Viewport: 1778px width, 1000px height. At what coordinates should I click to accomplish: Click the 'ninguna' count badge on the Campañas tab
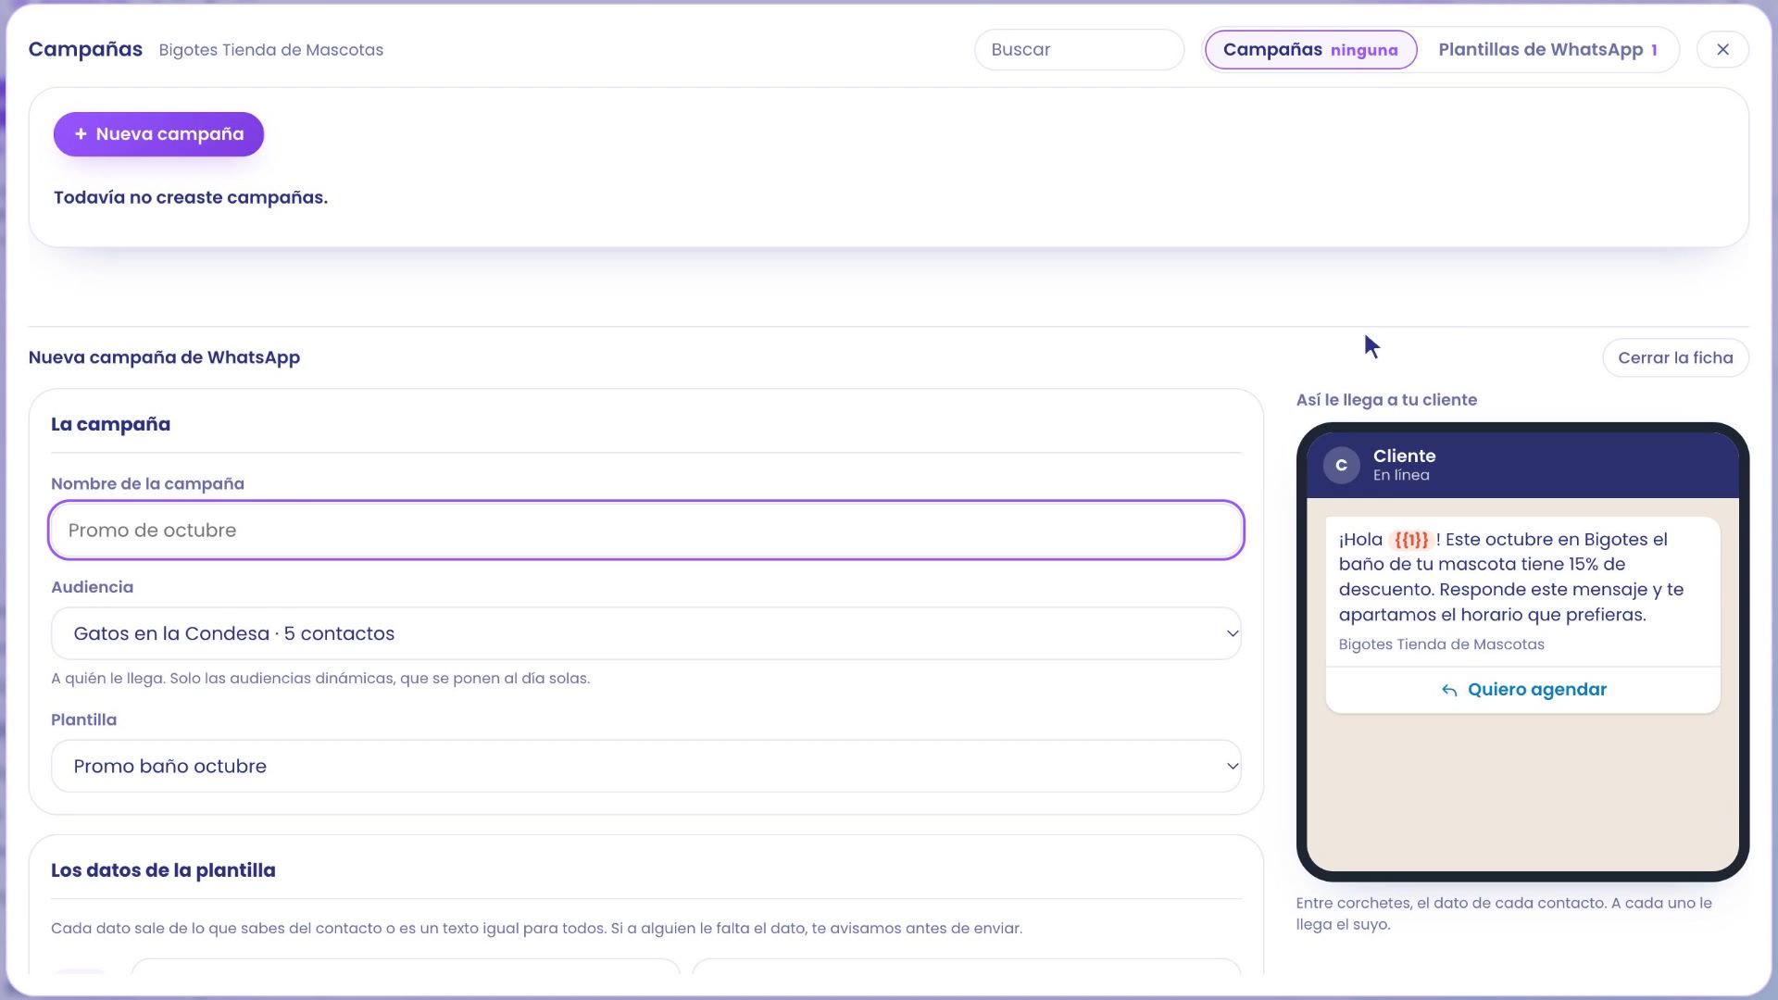(x=1364, y=50)
